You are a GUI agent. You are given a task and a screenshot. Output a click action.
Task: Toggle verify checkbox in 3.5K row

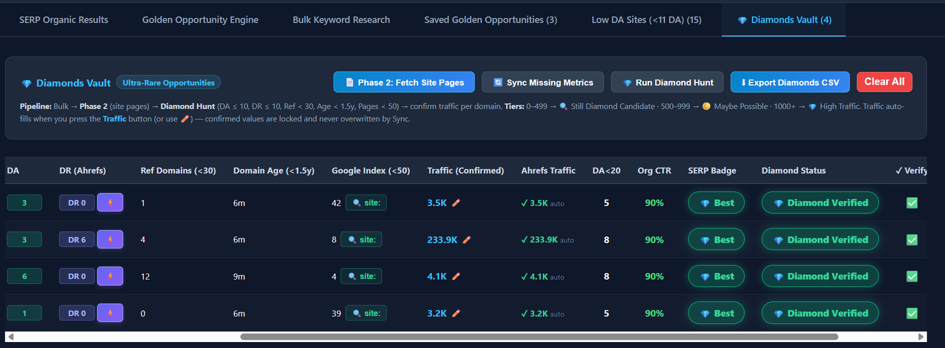912,203
